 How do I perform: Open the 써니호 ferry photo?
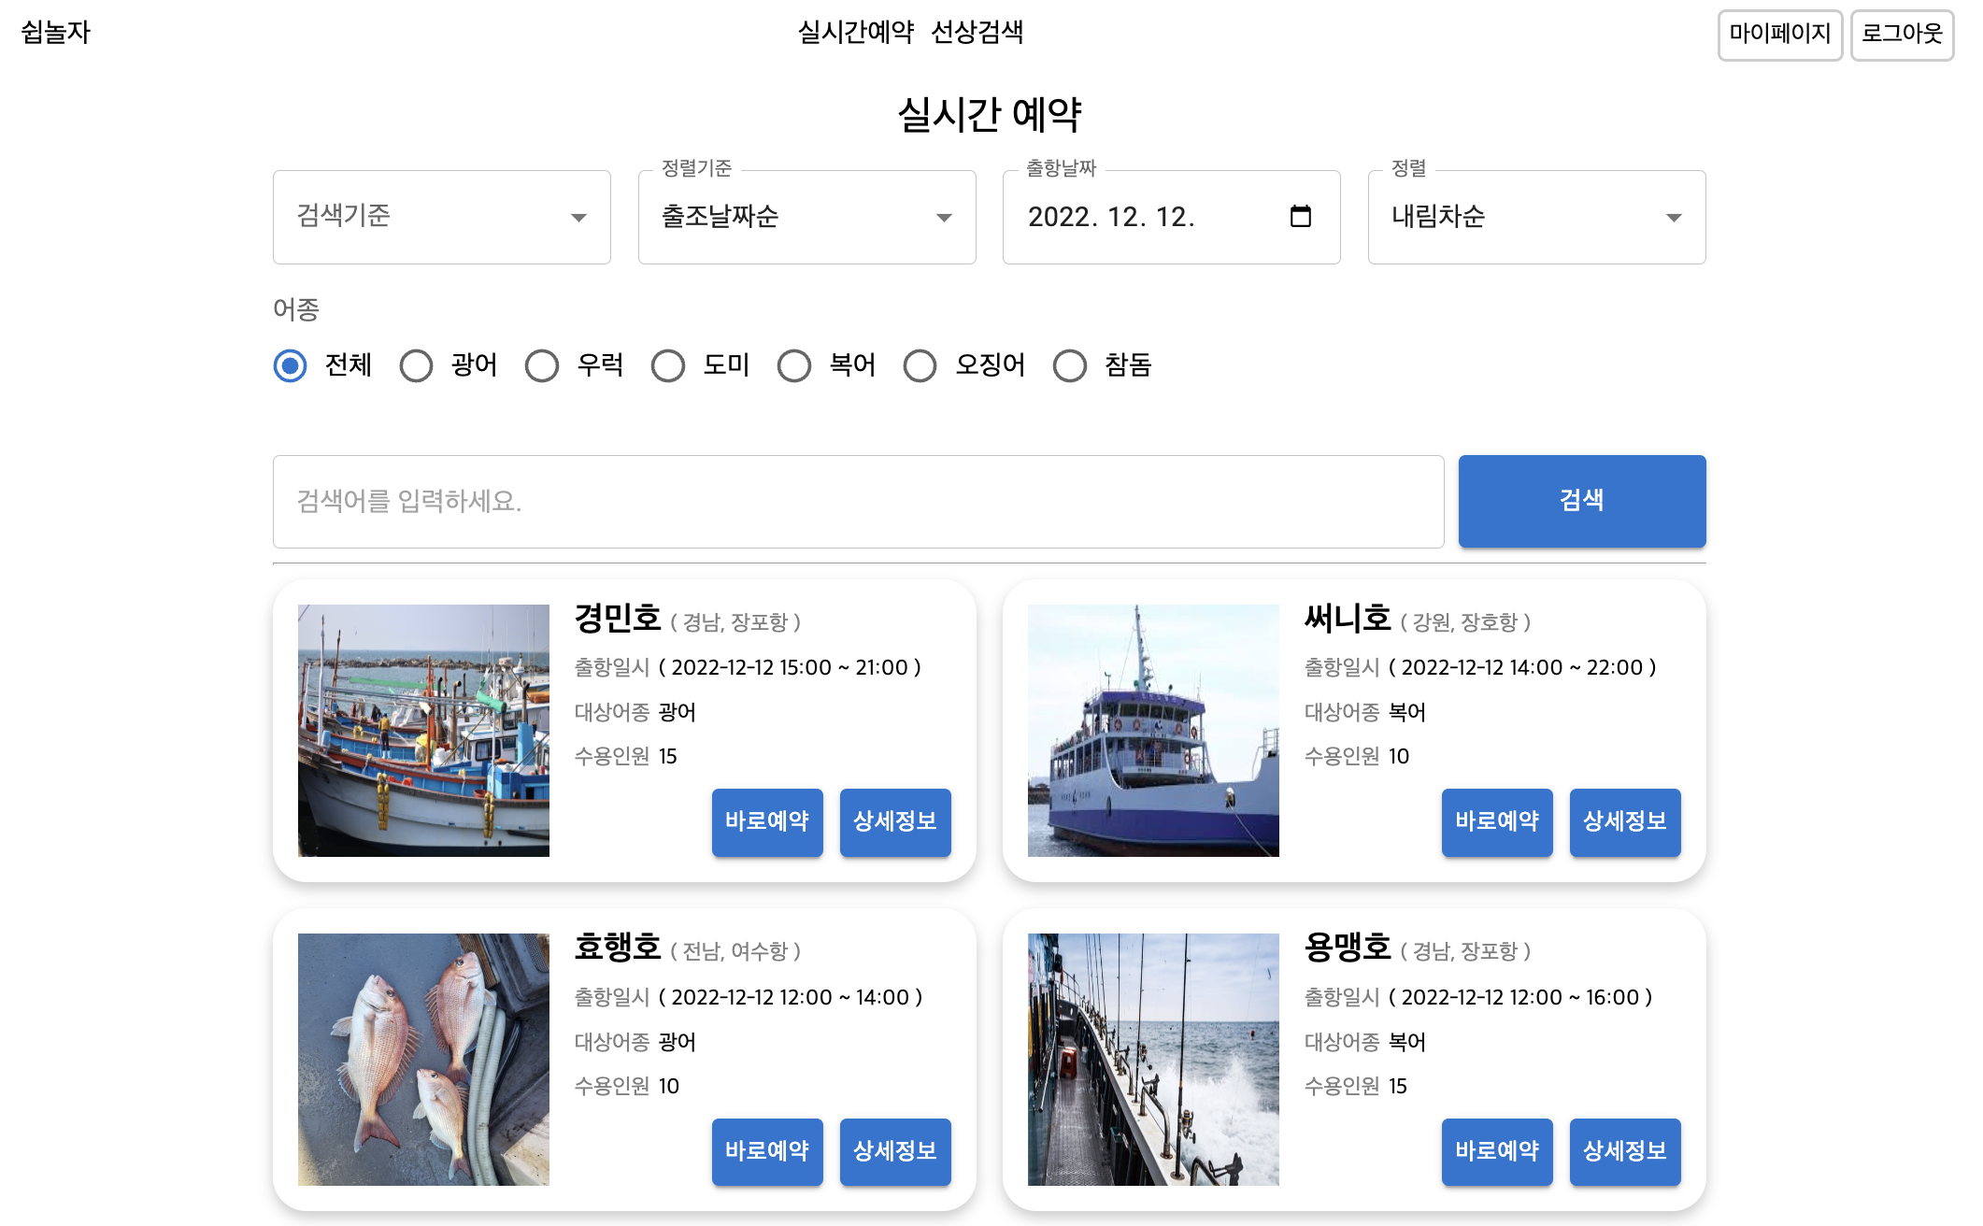[x=1153, y=730]
